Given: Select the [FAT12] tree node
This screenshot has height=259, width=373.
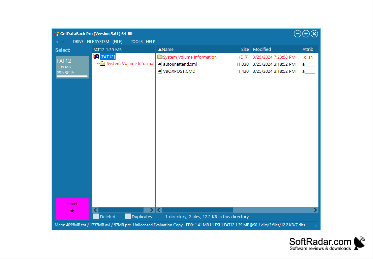Looking at the screenshot, I should 107,57.
